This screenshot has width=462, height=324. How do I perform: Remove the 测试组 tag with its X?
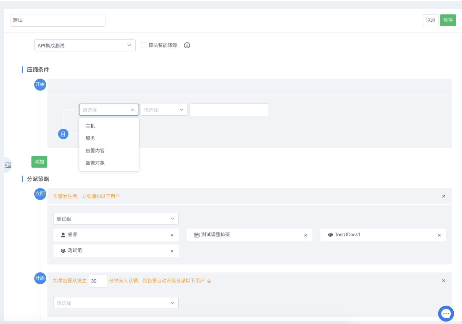pyautogui.click(x=172, y=251)
